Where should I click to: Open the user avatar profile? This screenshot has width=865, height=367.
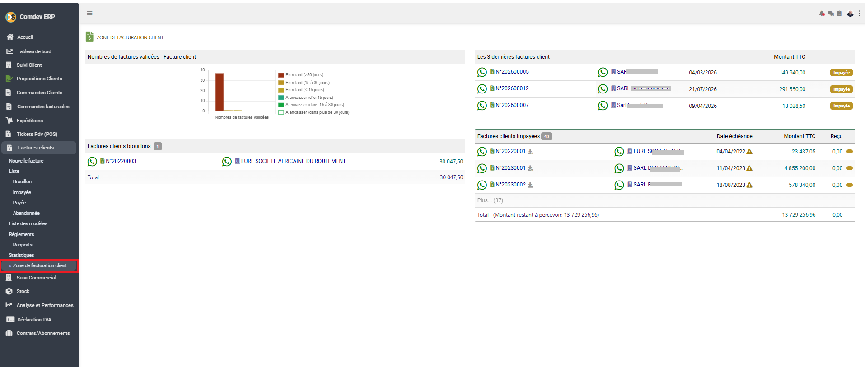850,14
